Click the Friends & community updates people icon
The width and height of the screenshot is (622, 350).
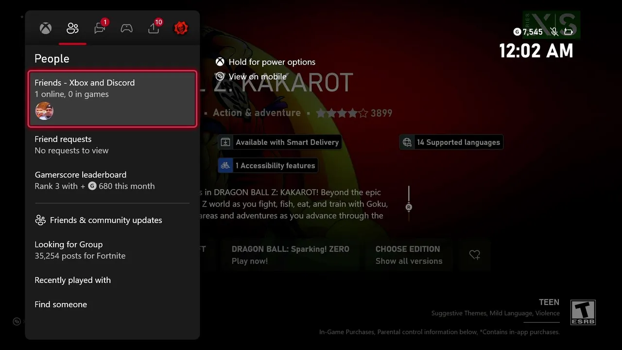click(40, 220)
